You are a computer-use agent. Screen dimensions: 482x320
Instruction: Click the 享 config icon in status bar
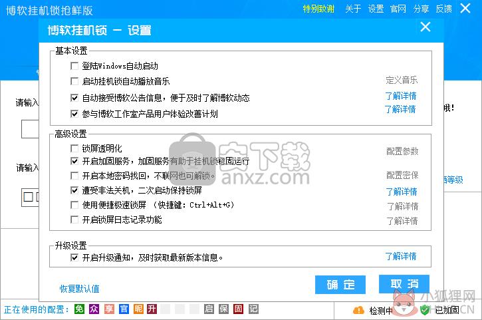(109, 309)
